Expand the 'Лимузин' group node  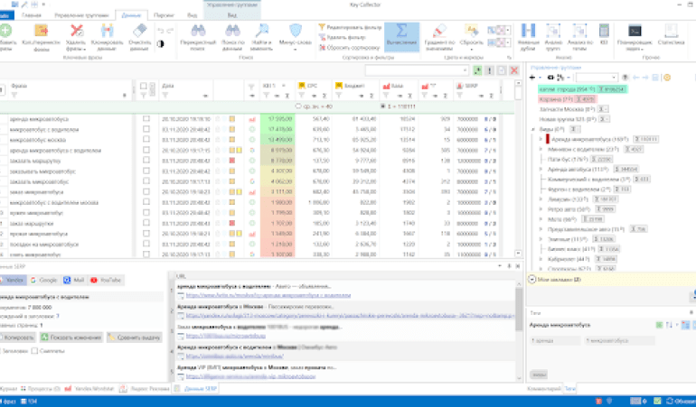click(541, 199)
